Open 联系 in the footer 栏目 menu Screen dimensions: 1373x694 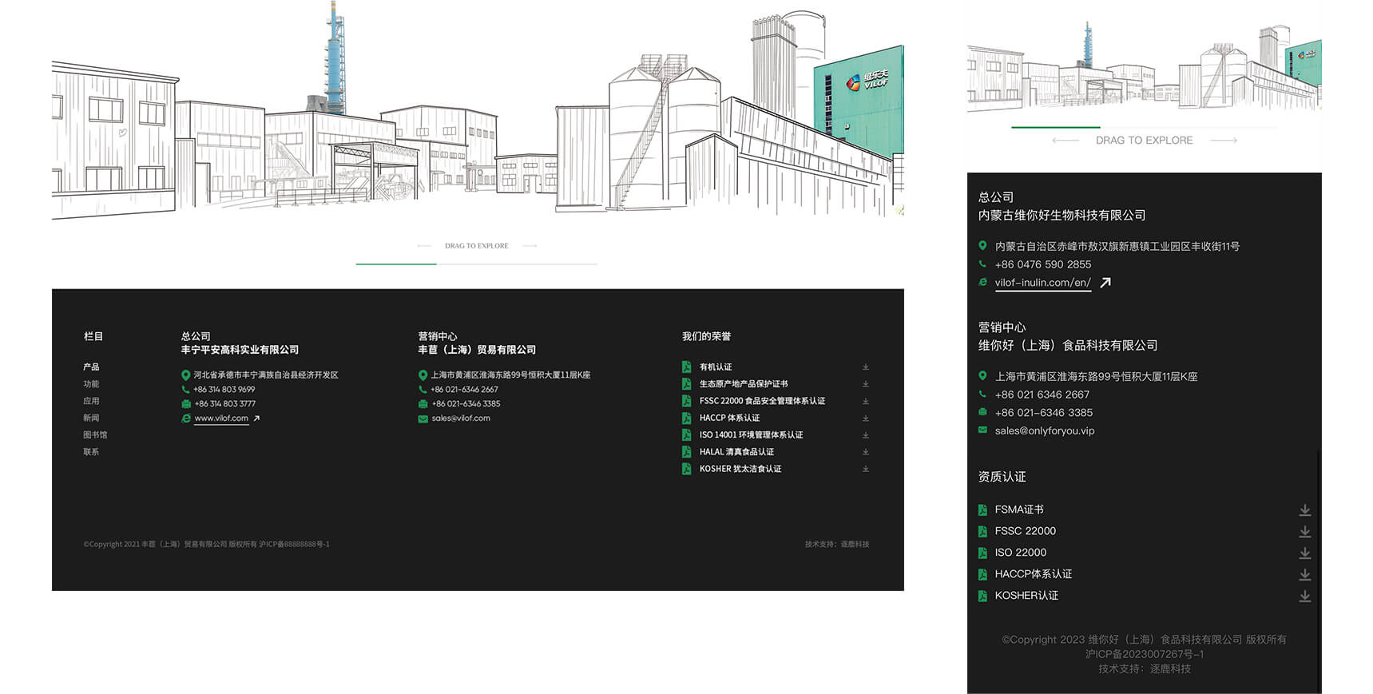91,452
